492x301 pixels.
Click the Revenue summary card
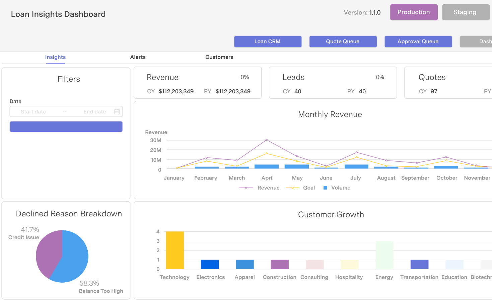pos(198,83)
